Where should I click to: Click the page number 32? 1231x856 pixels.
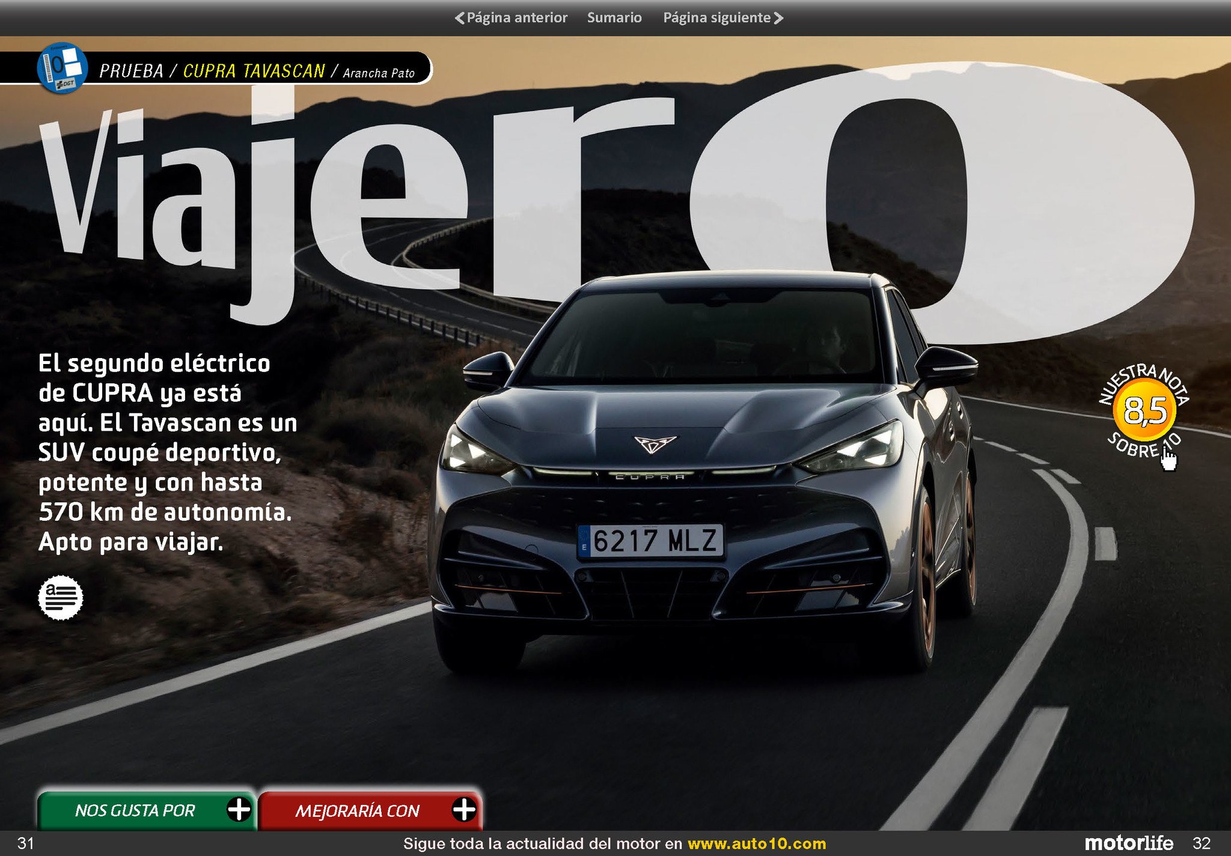[1201, 843]
